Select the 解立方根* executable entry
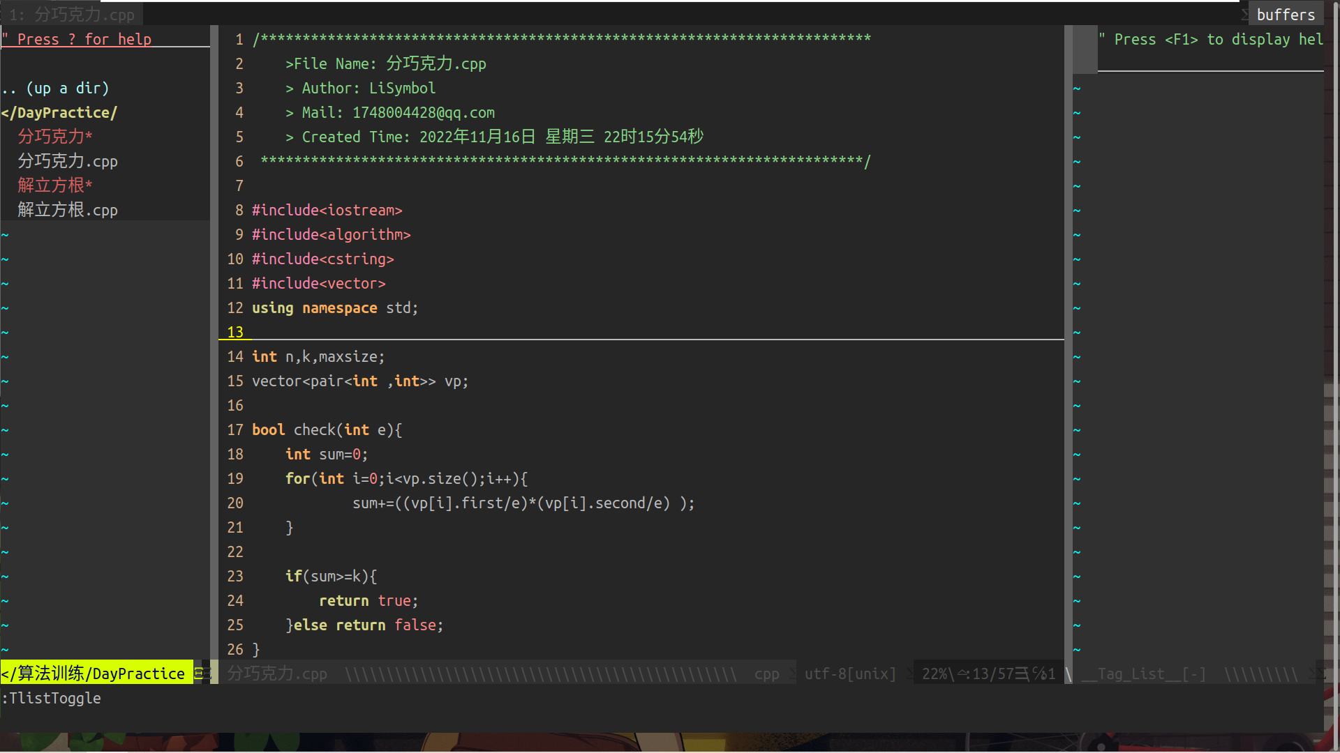Screen dimensions: 1340x753 click(x=55, y=185)
